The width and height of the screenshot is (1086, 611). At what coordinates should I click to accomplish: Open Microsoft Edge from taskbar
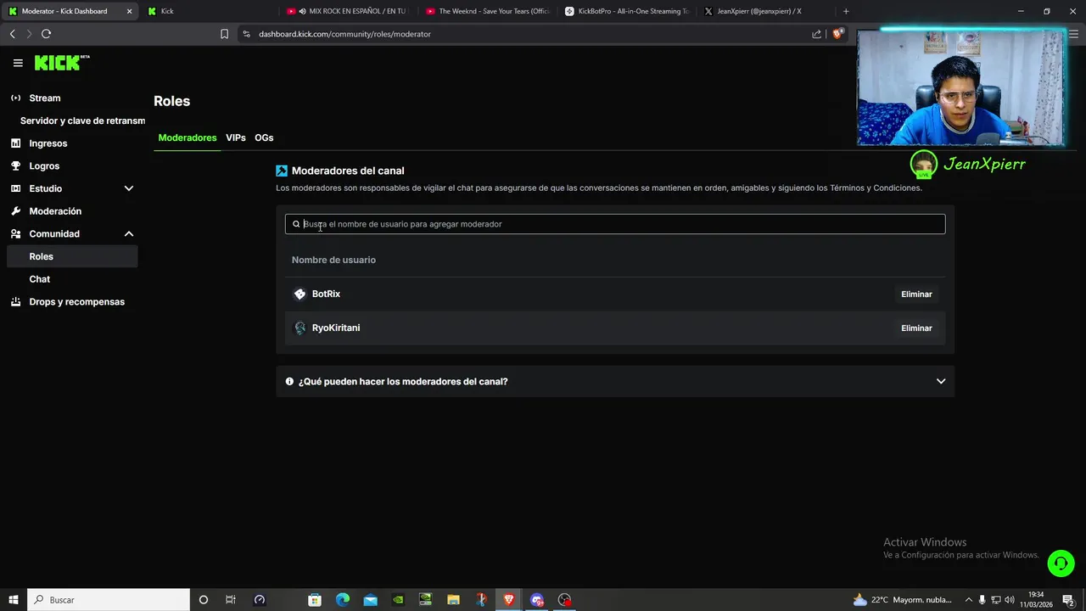pyautogui.click(x=343, y=600)
